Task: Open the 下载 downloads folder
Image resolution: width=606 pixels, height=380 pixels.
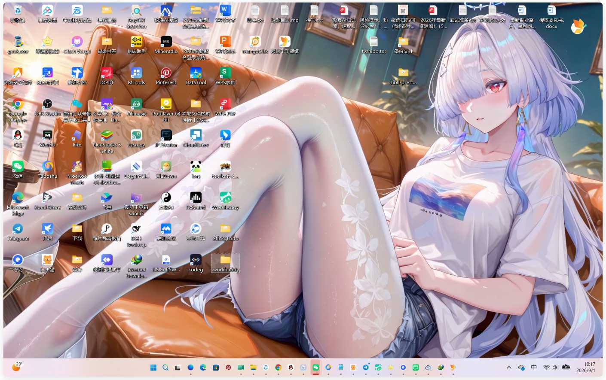Action: pos(77,233)
